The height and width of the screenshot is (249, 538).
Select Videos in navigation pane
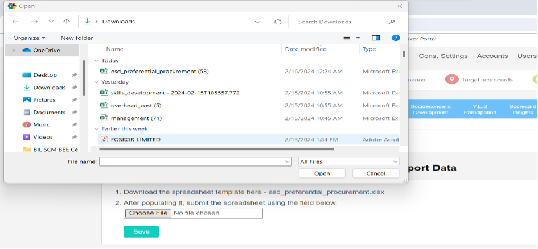click(x=43, y=137)
